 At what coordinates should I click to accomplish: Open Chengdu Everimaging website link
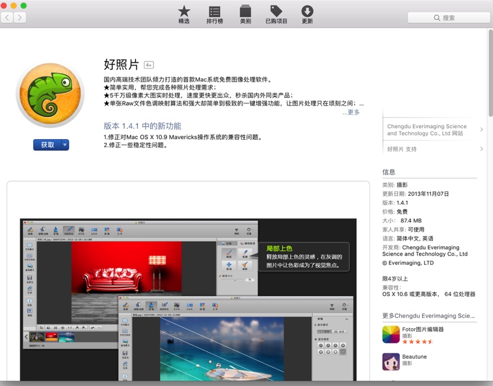click(426, 130)
